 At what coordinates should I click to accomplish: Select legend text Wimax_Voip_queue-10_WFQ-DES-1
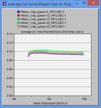[x=43, y=16]
